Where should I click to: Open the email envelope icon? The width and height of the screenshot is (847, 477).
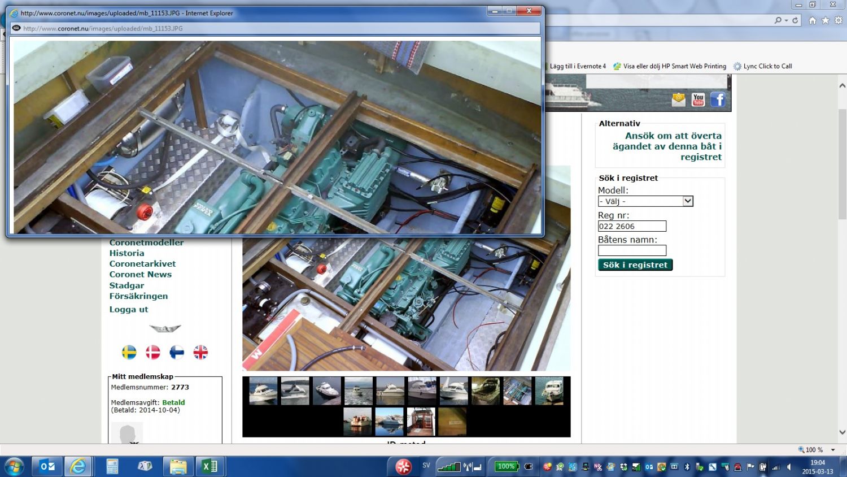[x=678, y=100]
